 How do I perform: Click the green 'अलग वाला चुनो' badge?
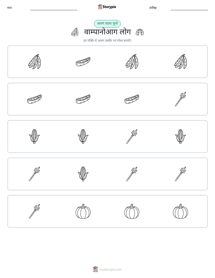coord(107,24)
